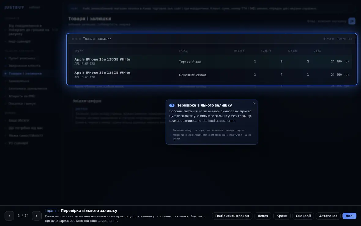Click total value 2 in Торговий зал row
This screenshot has width=361, height=226.
[255, 62]
